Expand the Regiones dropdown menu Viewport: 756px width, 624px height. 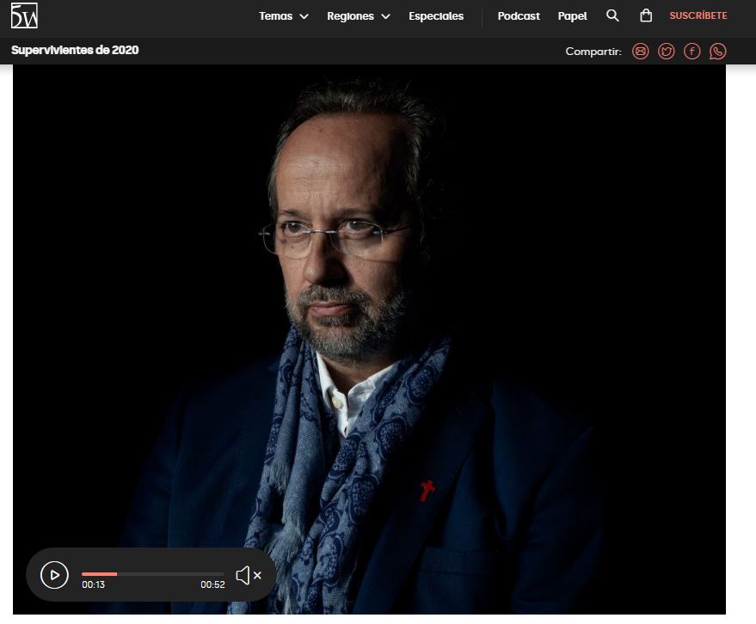tap(358, 16)
